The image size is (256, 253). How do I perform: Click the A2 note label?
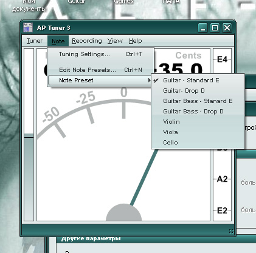click(x=222, y=179)
